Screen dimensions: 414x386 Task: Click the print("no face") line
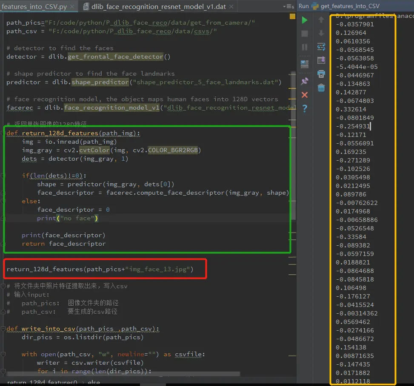click(67, 218)
